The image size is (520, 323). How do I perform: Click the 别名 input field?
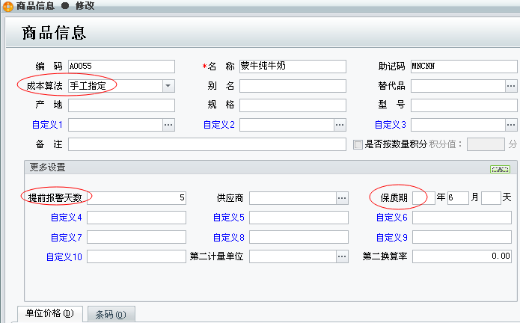pos(293,86)
